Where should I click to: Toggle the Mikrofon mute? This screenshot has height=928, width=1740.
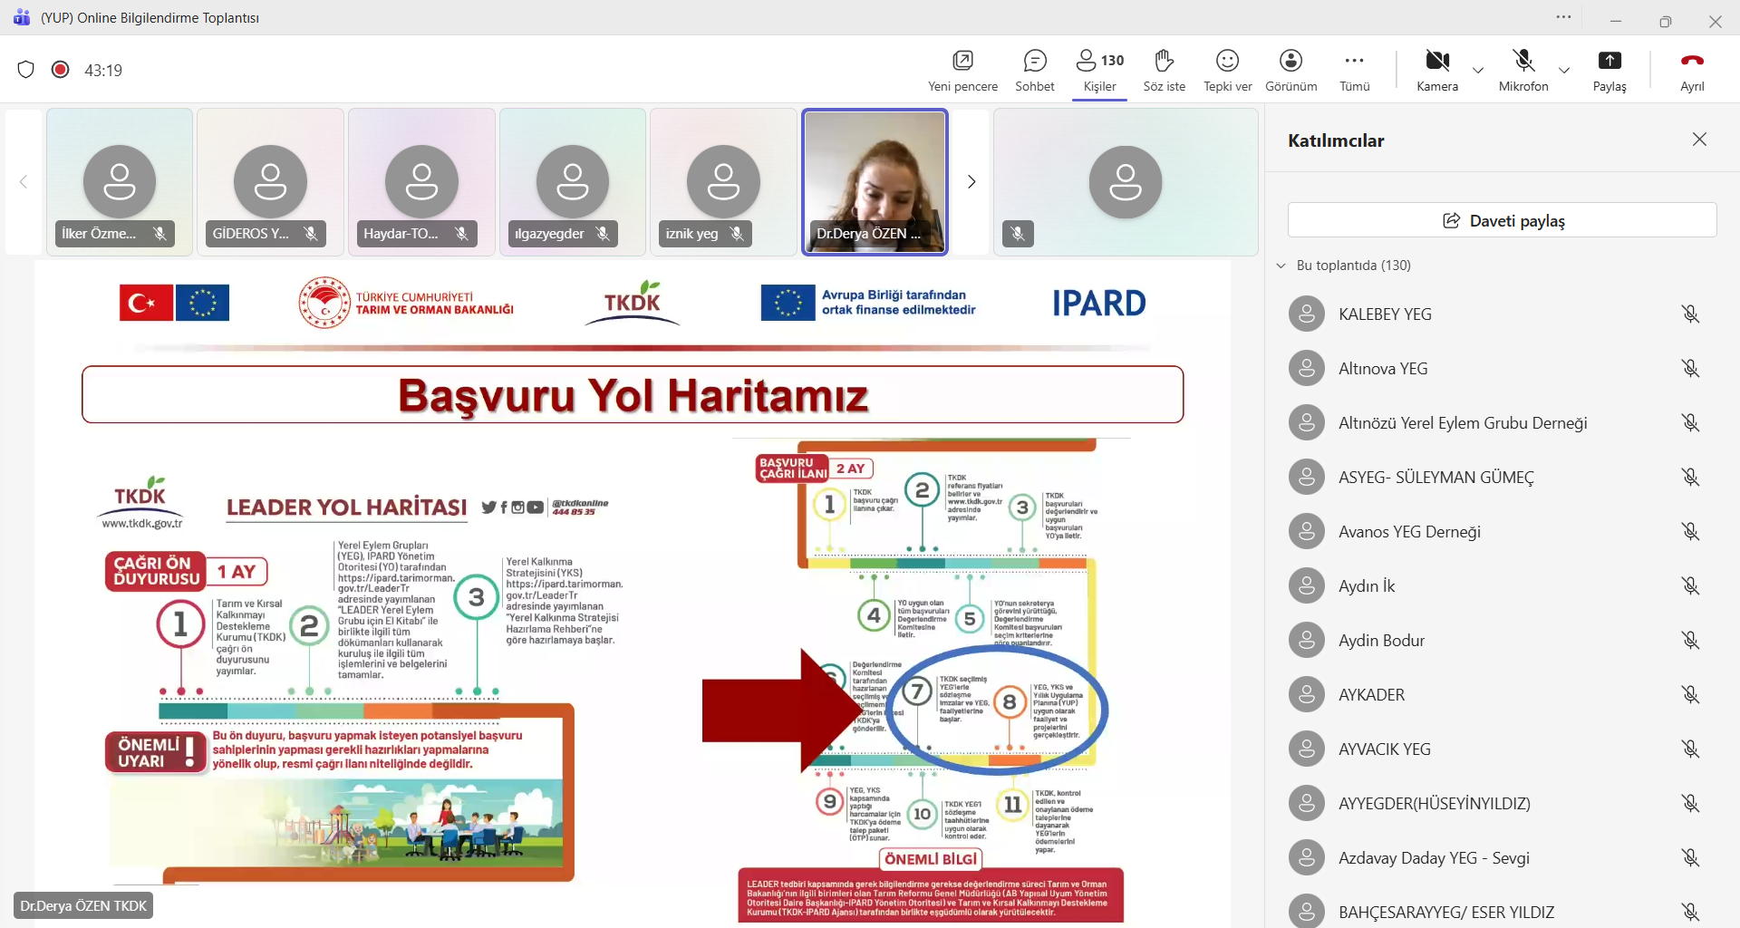point(1523,71)
